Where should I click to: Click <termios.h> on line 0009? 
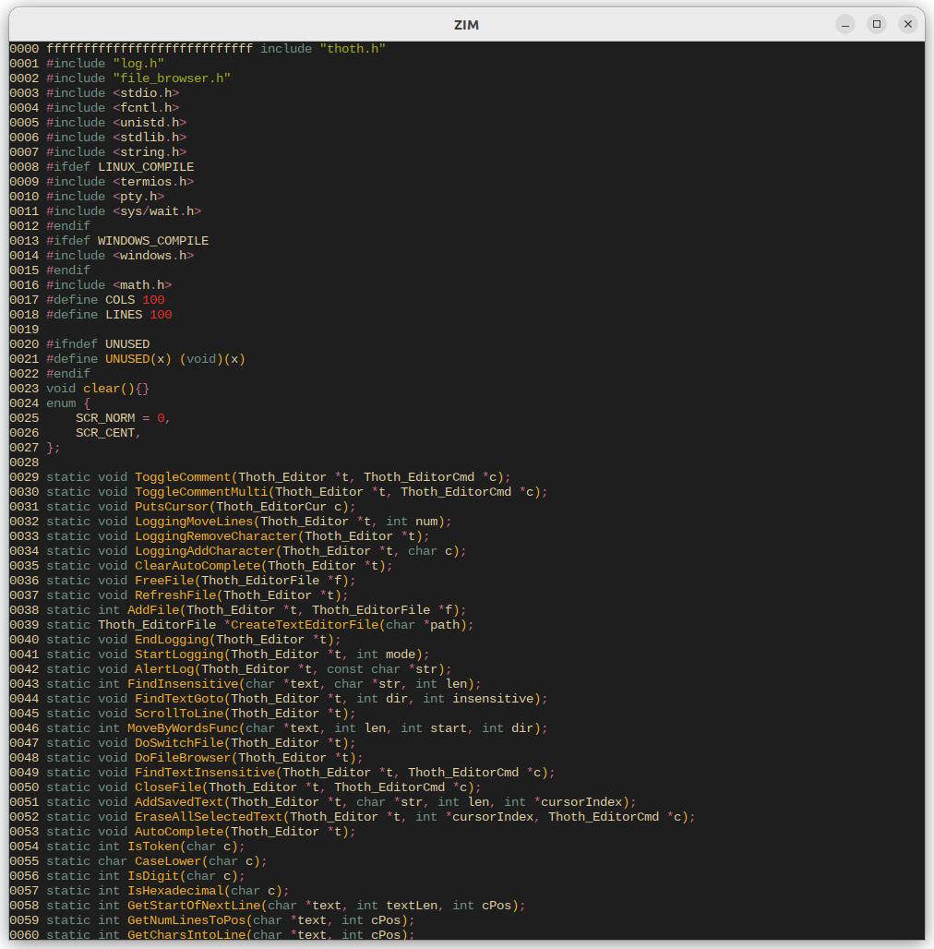point(153,181)
